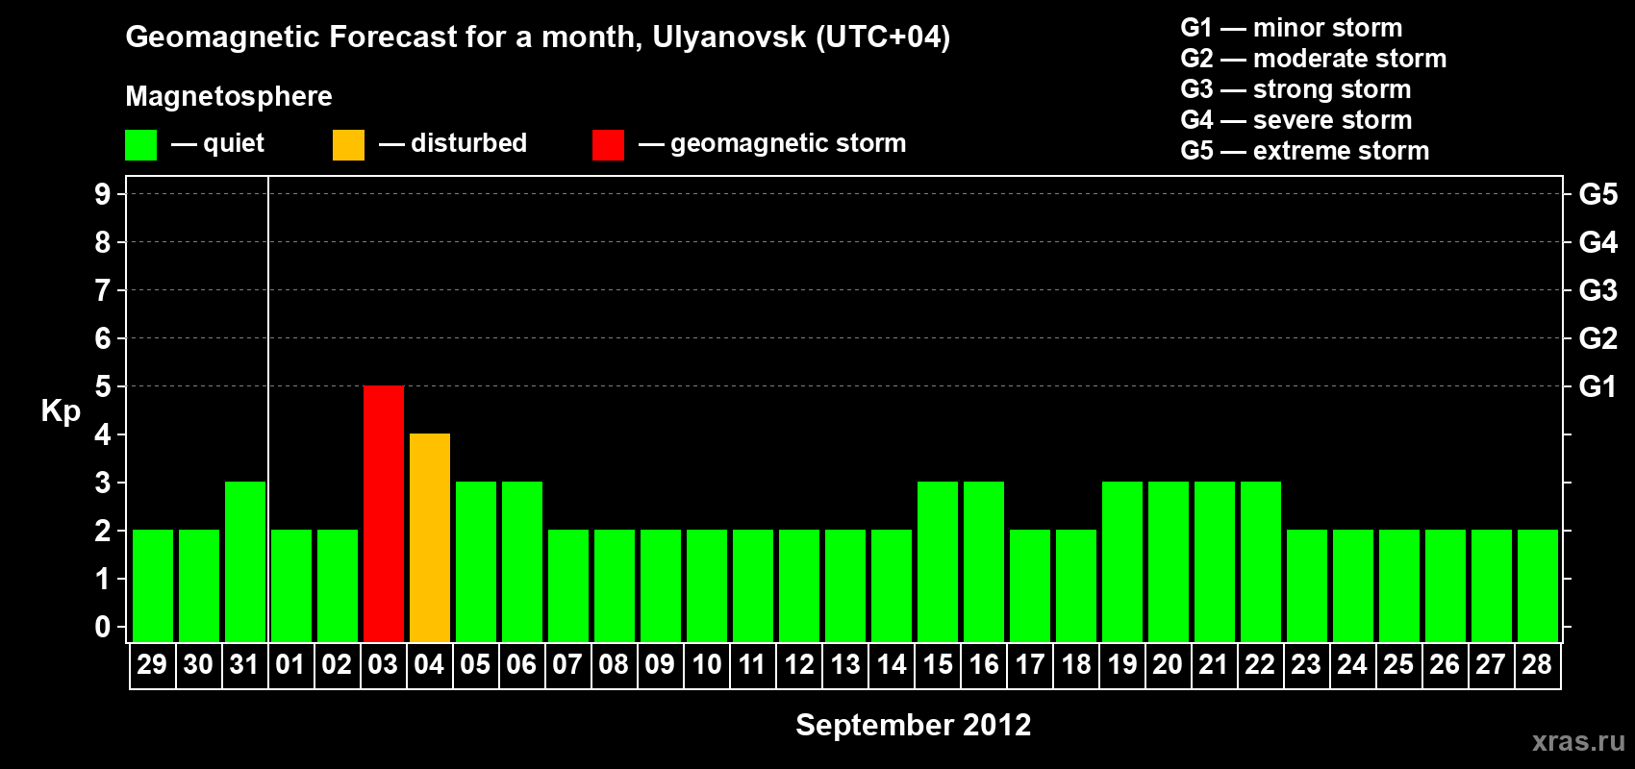Click the green bar for day 15
Image resolution: width=1635 pixels, height=769 pixels.
pyautogui.click(x=938, y=561)
